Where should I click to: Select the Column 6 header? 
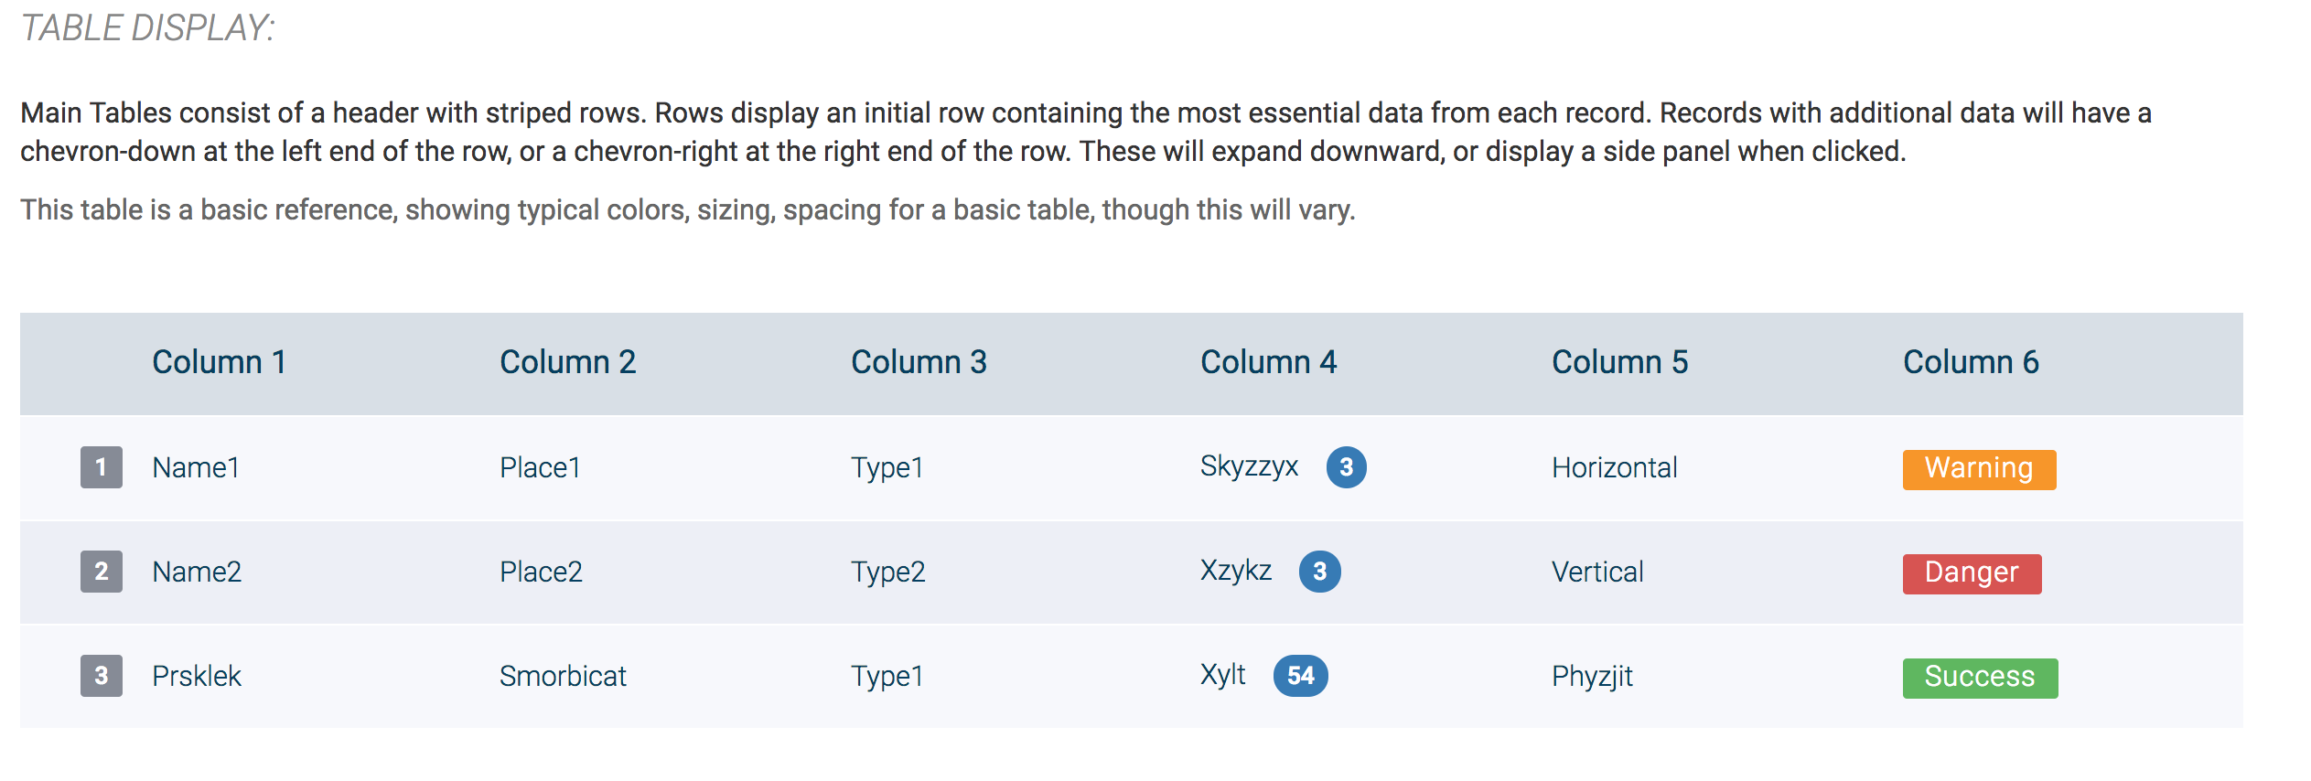1971,362
